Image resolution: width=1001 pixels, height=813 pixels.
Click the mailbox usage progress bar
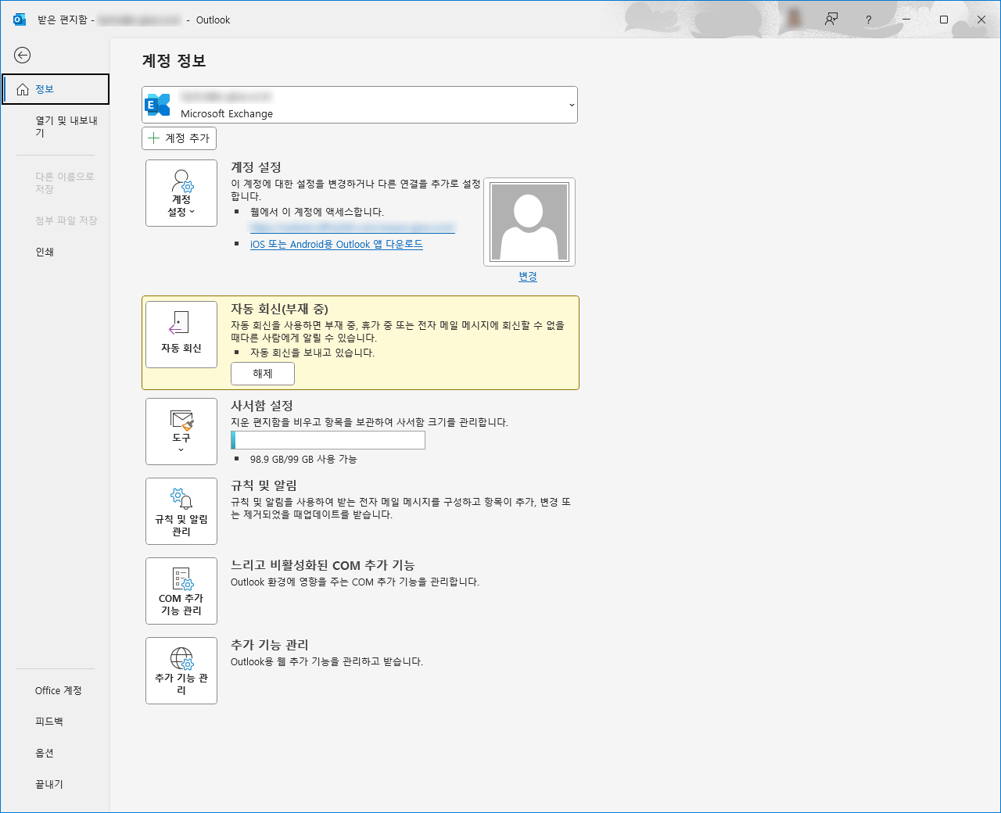(x=328, y=440)
